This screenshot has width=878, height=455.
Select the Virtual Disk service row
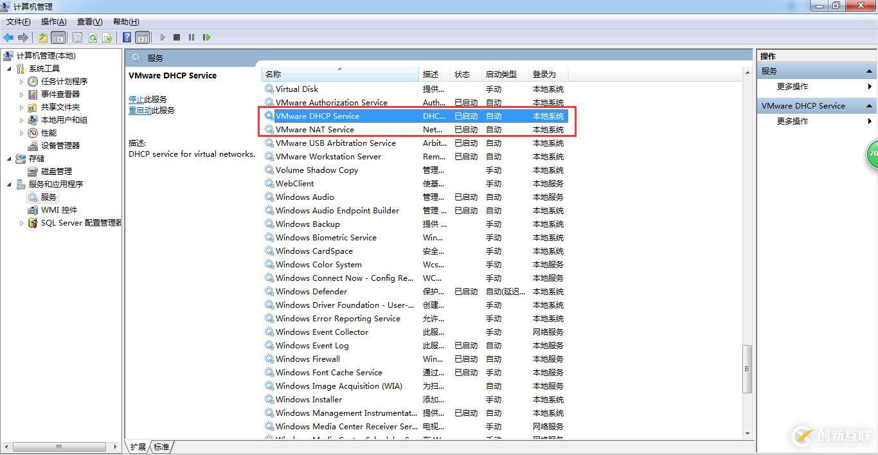click(415, 89)
